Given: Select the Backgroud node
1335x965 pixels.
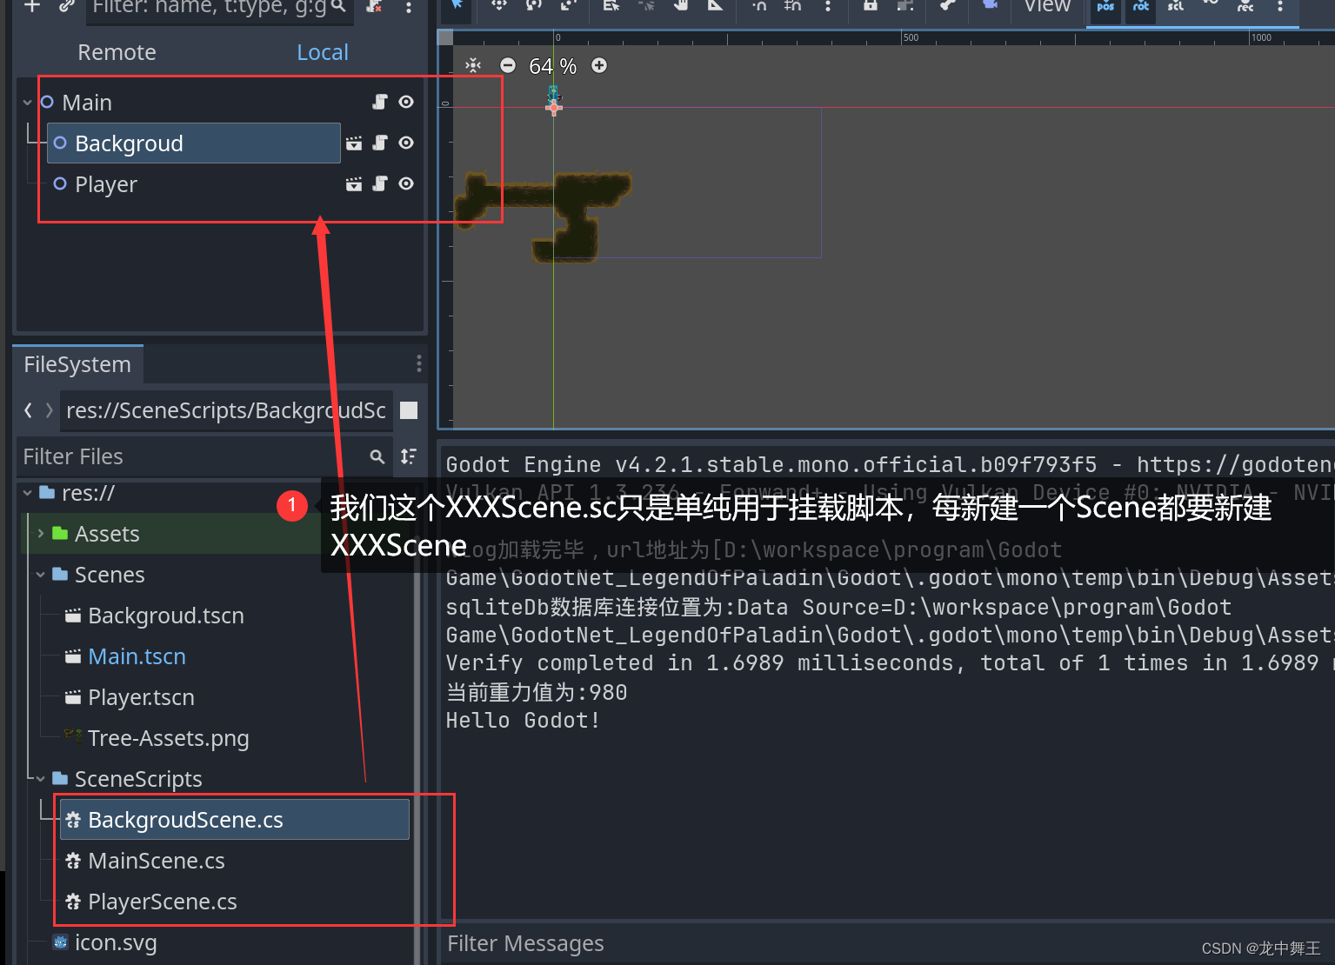Looking at the screenshot, I should coord(193,143).
